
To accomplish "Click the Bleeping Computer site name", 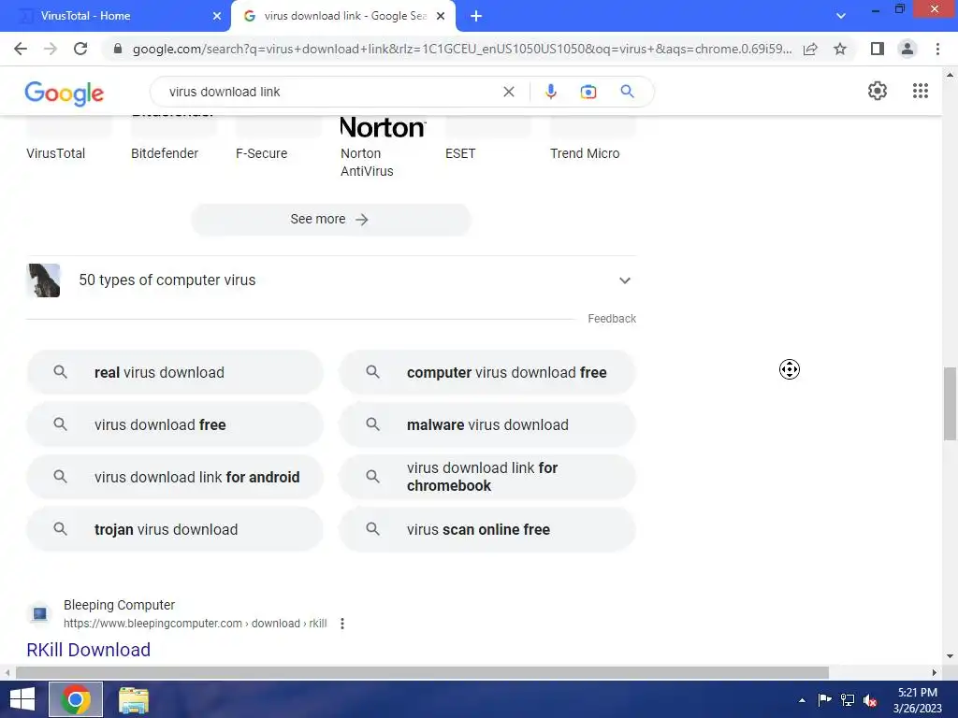I will click(x=119, y=605).
